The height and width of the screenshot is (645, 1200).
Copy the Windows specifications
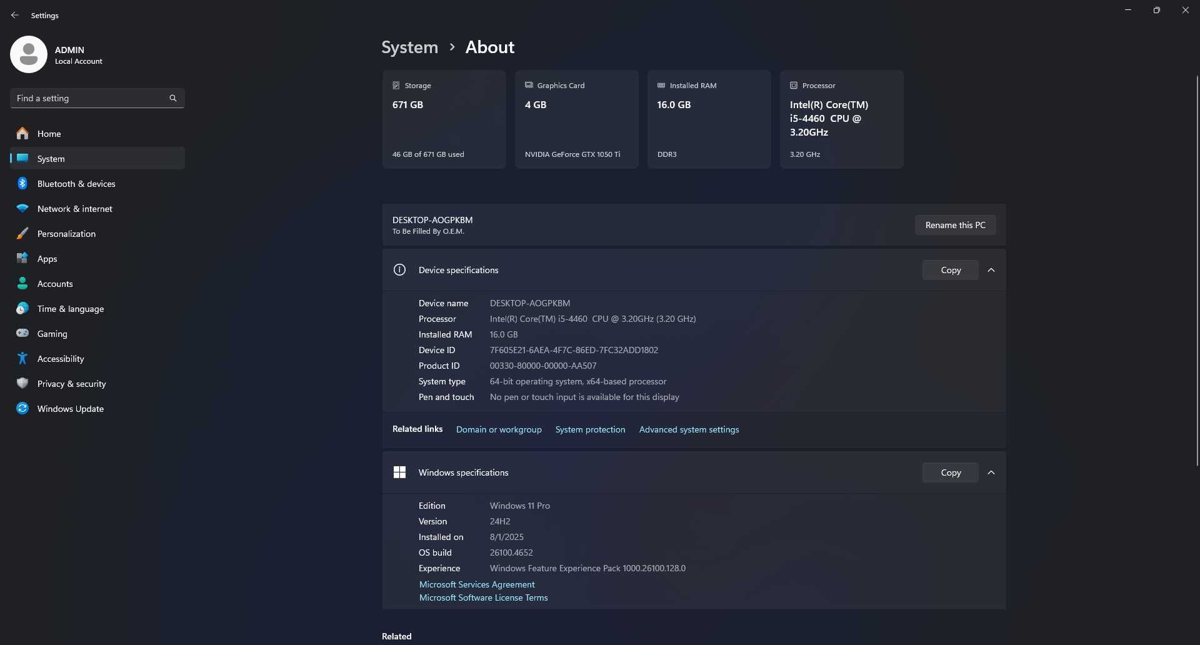point(951,472)
